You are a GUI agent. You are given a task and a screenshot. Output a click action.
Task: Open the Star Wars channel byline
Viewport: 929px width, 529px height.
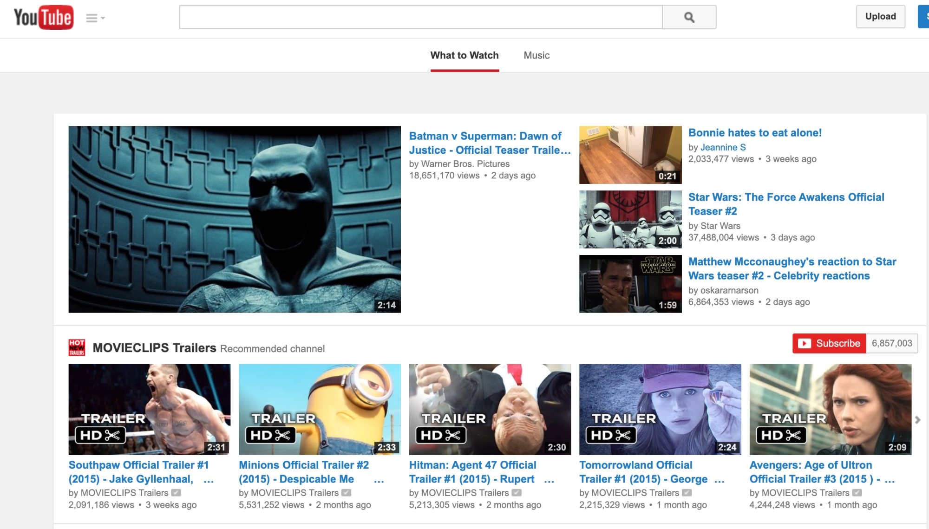click(720, 226)
